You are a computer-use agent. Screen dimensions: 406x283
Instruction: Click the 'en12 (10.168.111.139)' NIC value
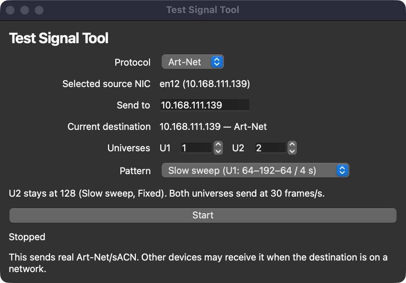(204, 84)
